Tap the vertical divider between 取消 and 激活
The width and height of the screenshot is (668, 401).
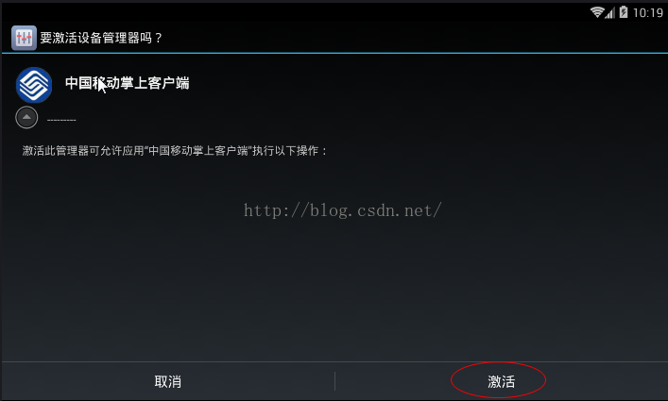point(334,381)
